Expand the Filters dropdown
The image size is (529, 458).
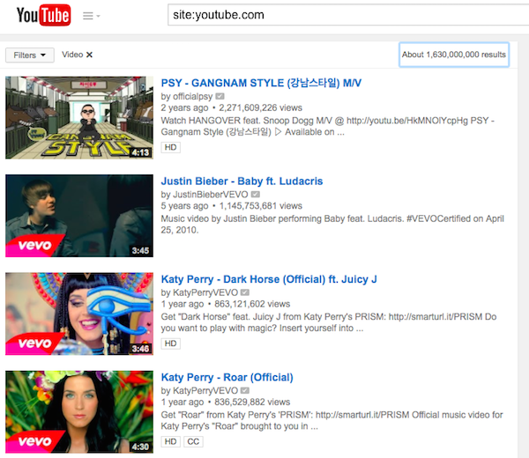coord(30,55)
